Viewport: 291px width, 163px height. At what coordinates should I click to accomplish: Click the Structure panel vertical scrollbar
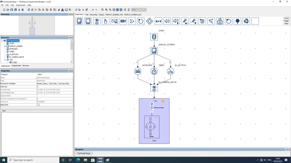[72, 51]
